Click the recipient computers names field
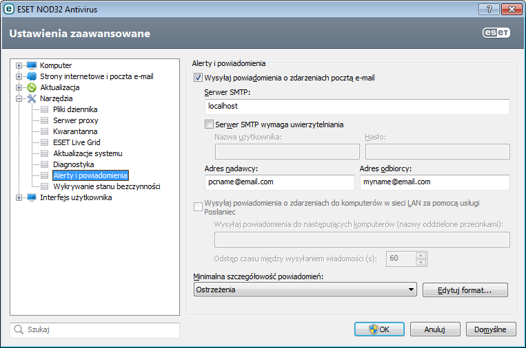526x348 pixels. click(x=362, y=239)
